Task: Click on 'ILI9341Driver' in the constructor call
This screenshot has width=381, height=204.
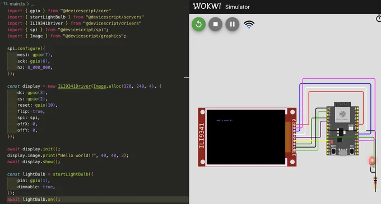Action: coord(74,86)
